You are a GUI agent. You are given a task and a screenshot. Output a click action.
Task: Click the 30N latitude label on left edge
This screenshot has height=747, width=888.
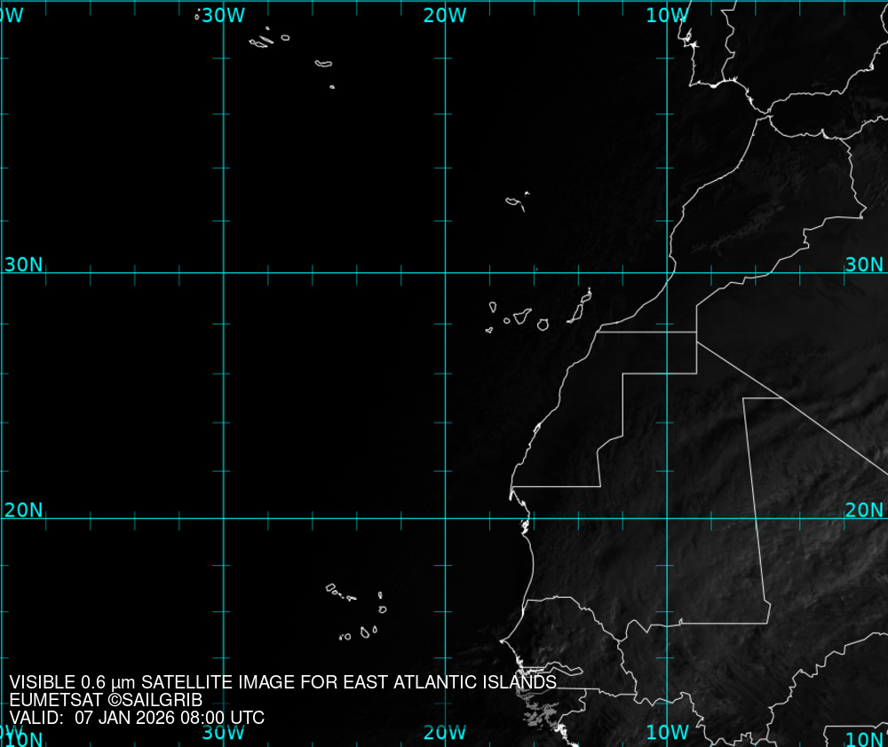23,264
